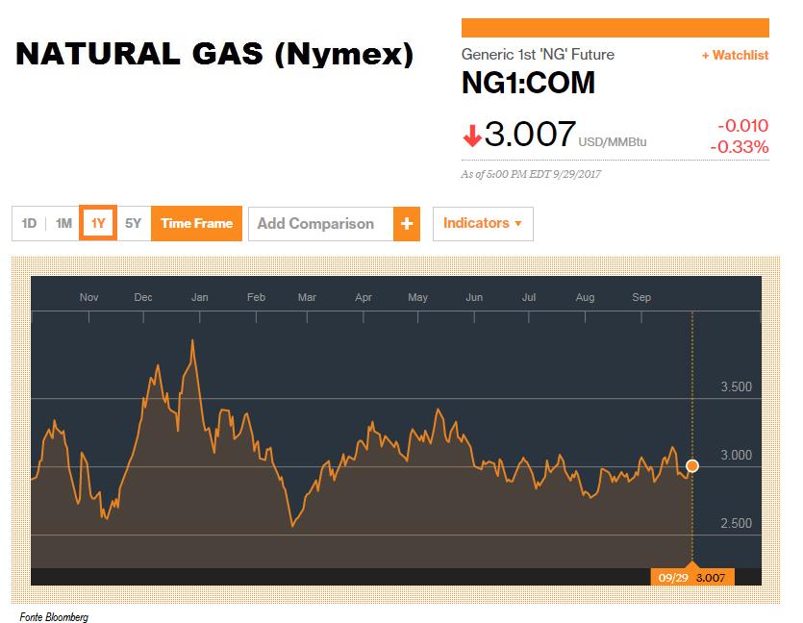Select the 1D time range
The image size is (803, 623).
point(29,223)
